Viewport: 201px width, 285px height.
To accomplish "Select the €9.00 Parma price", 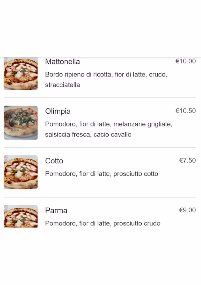I will point(187,210).
